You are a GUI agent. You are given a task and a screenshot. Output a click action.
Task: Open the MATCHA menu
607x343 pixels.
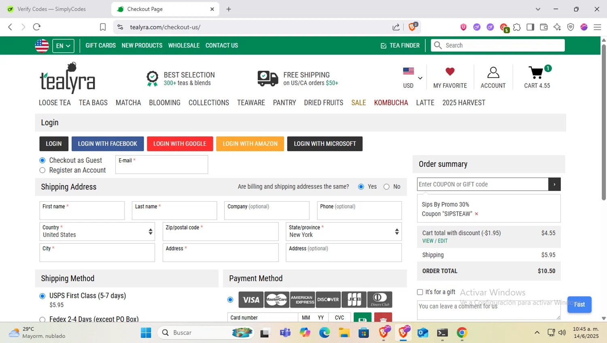128,103
